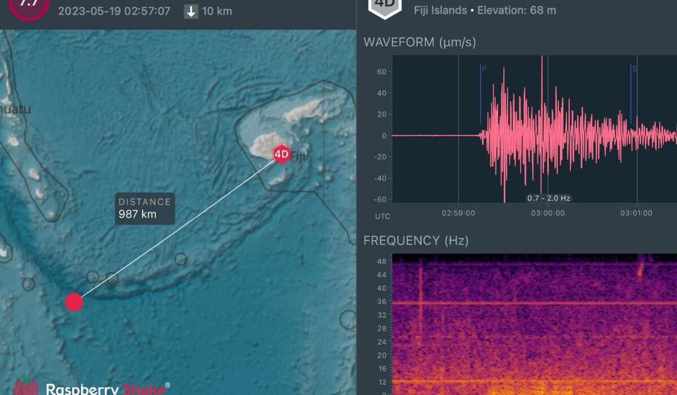Click the 10 km depth value
This screenshot has height=395, width=677.
coord(217,11)
